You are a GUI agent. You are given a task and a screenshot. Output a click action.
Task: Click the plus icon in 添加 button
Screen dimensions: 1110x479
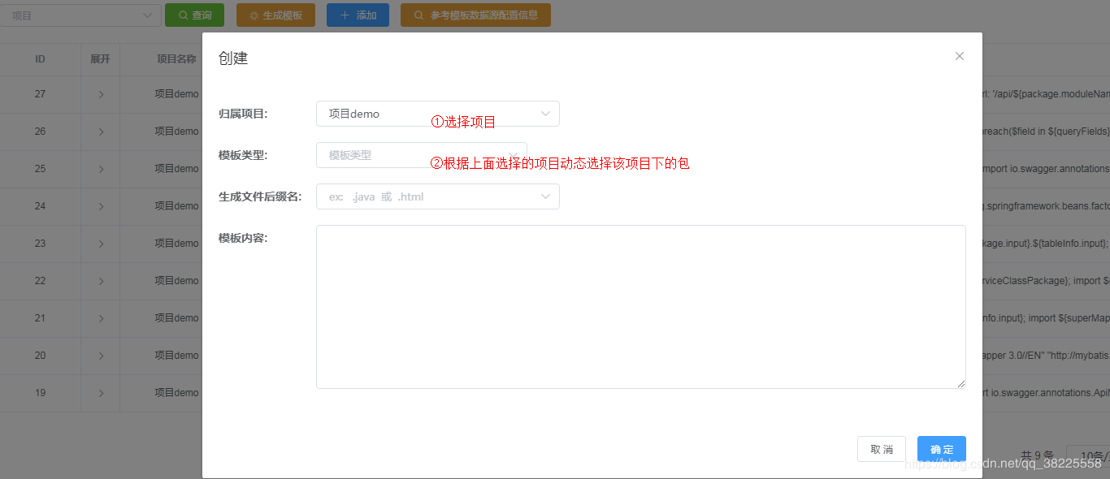(x=345, y=15)
